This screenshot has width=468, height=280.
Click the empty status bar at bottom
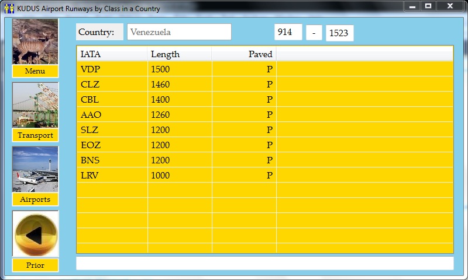[x=264, y=264]
